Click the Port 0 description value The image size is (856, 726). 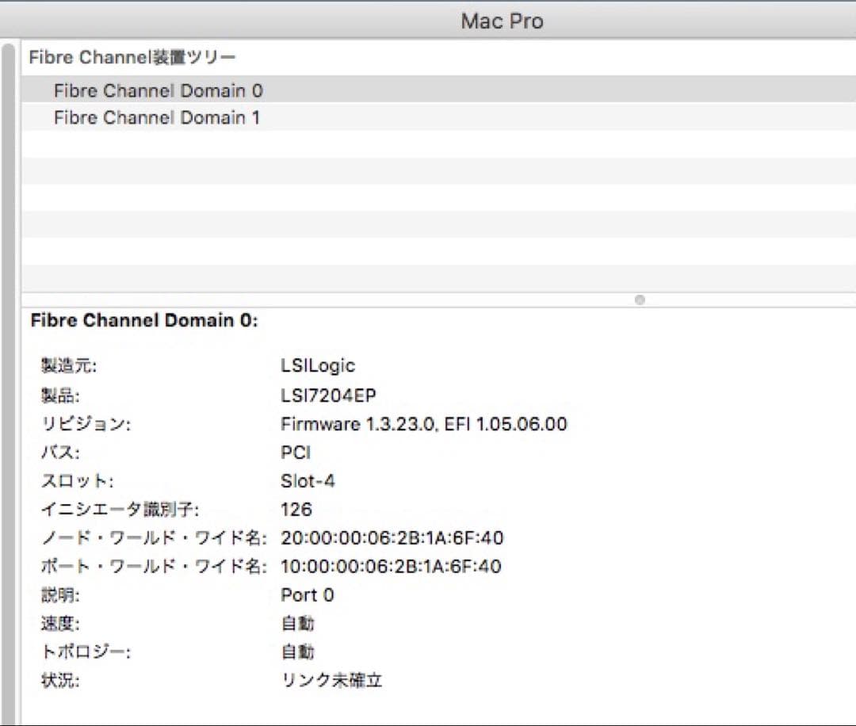(308, 594)
